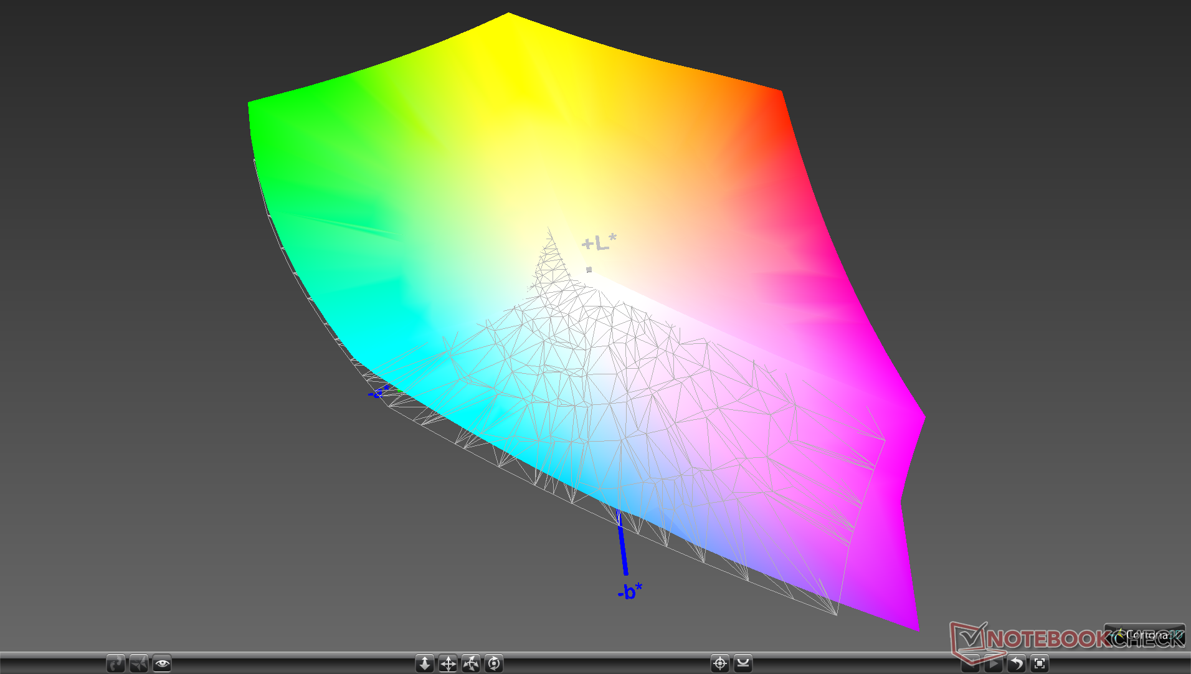Activate the Roll rotation tool
The image size is (1191, 674).
[x=494, y=663]
